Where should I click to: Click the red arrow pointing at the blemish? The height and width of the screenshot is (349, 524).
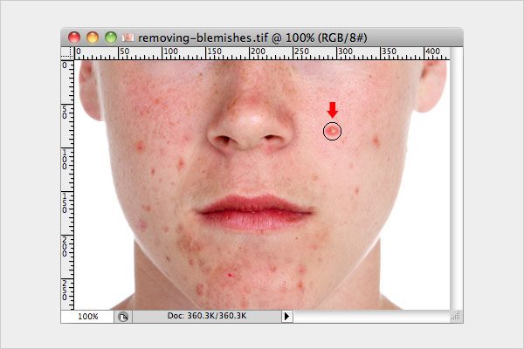[x=332, y=110]
